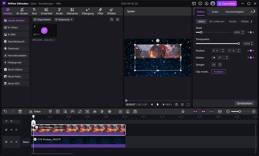Open the 16:9 aspect ratio dropdown
Image resolution: width=259 pixels, height=156 pixels.
pos(169,104)
